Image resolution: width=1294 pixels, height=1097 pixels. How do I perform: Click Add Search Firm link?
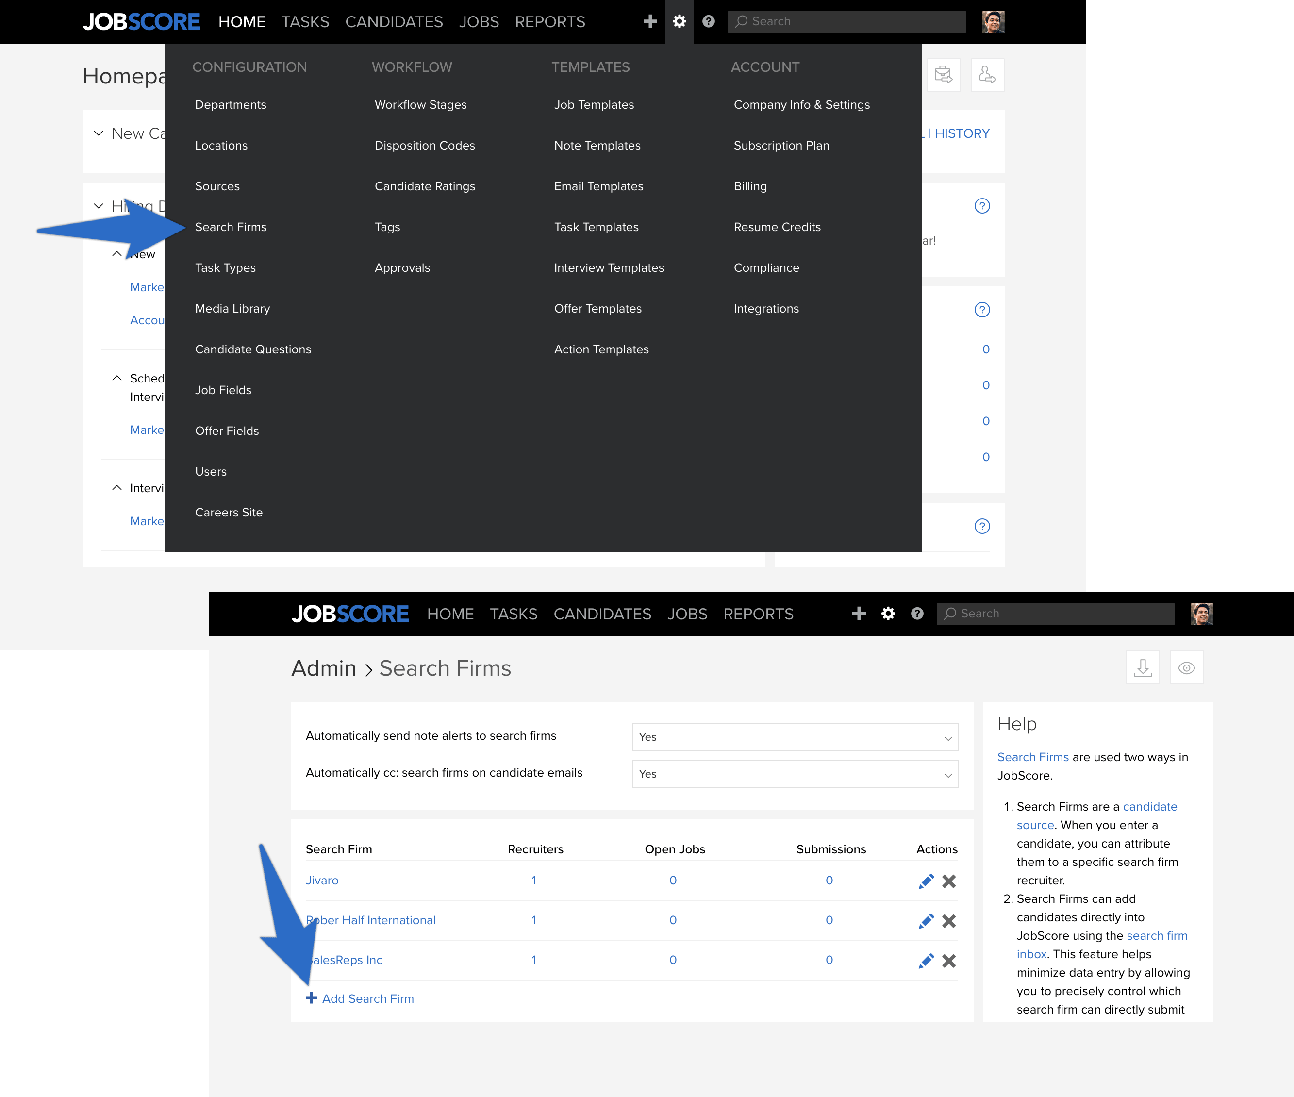coord(360,999)
